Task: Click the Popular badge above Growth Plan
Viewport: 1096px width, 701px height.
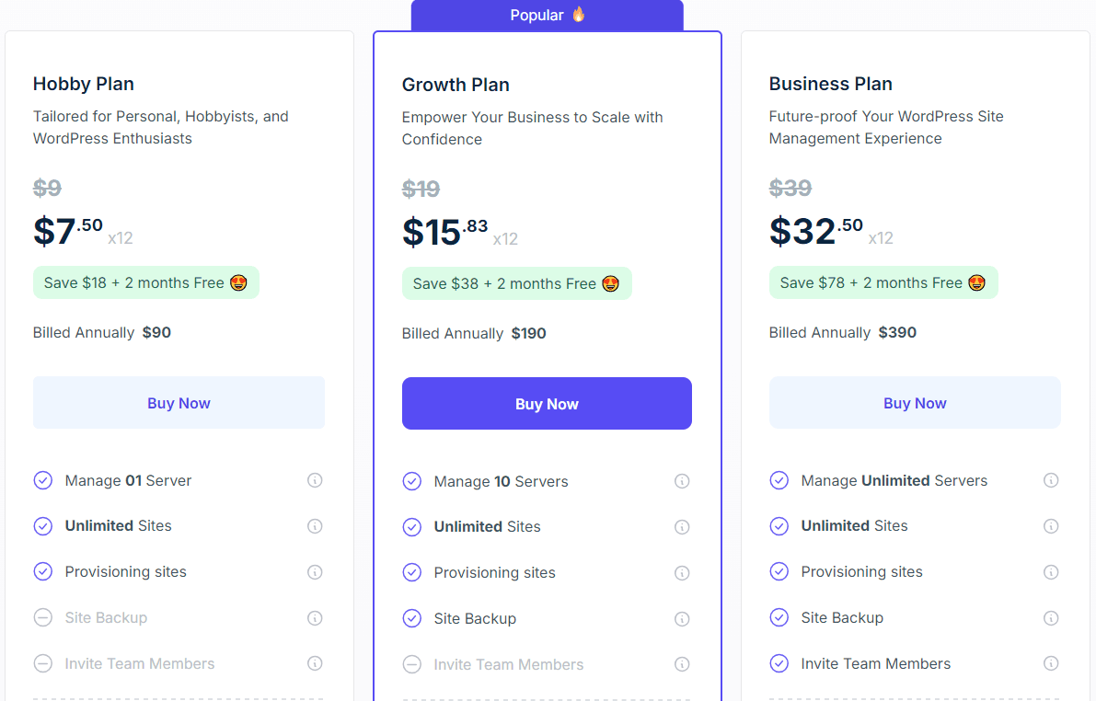Action: [548, 16]
